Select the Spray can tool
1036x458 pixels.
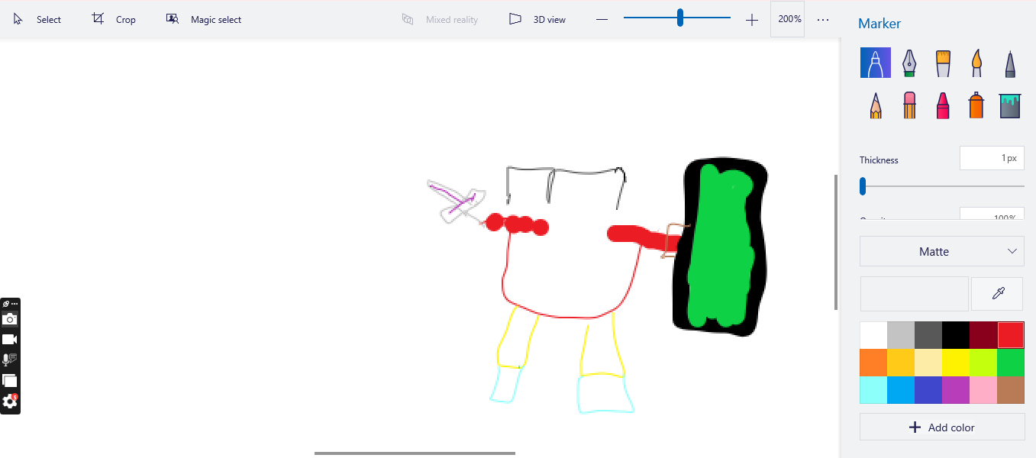click(x=976, y=105)
